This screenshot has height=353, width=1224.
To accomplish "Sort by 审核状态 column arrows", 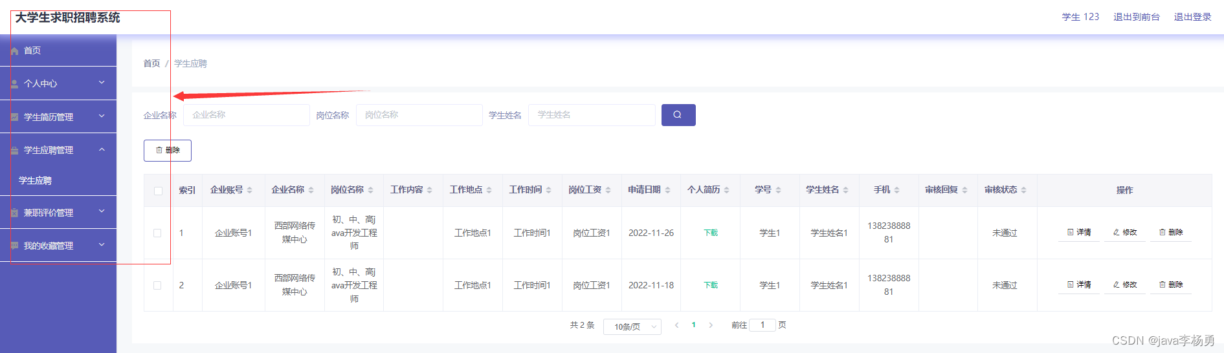I will tap(1023, 190).
